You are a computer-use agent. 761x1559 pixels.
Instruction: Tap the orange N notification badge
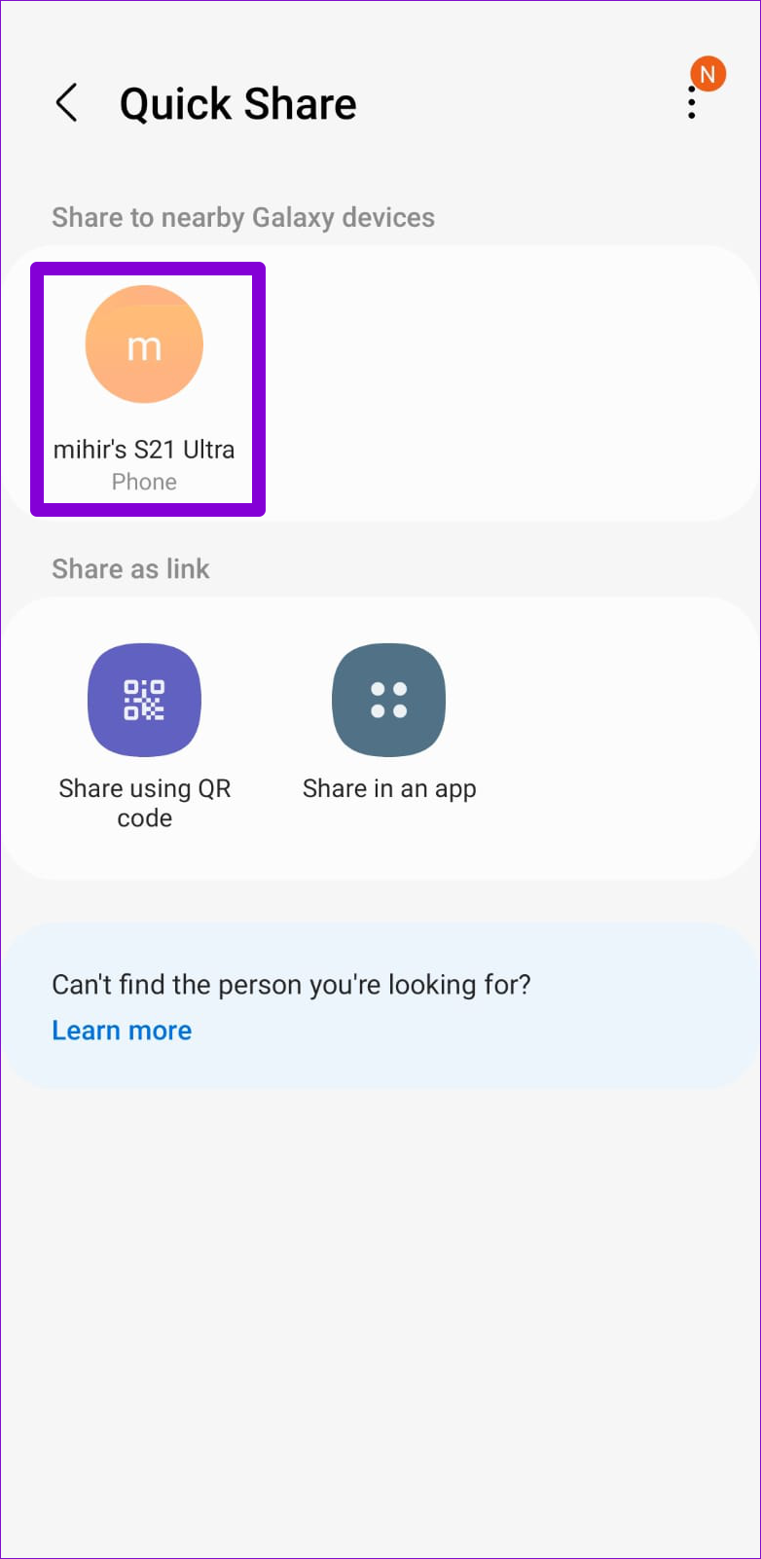click(707, 74)
